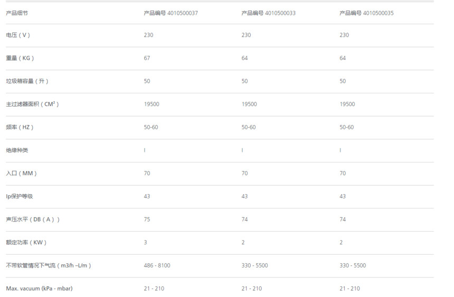
Task: Select the Ip保护等级 row label
Action: pyautogui.click(x=20, y=196)
